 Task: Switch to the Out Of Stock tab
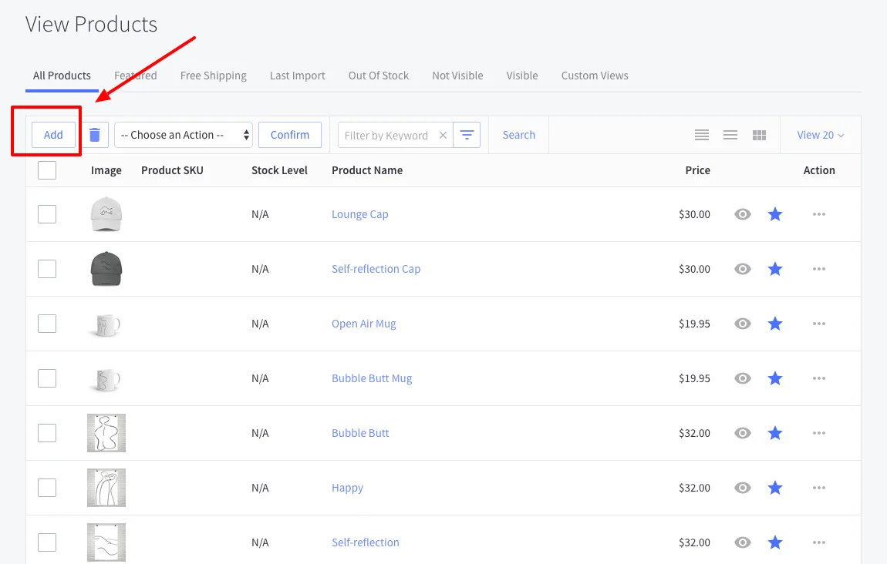coord(379,76)
